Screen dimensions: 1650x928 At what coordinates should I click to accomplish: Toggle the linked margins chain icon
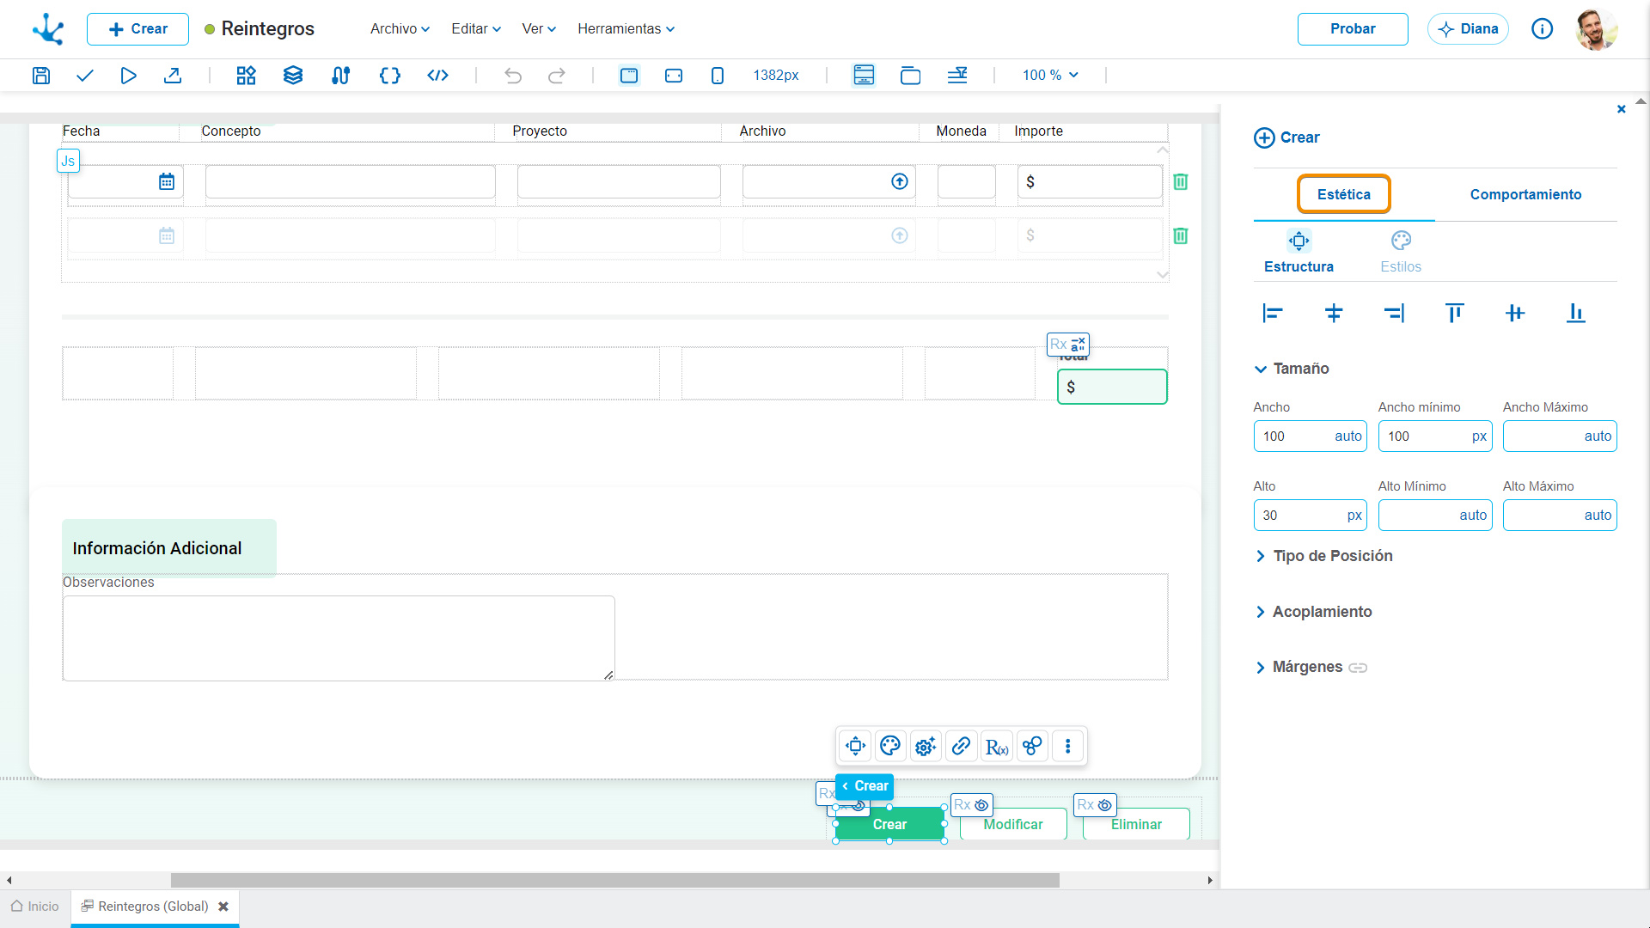click(x=1358, y=668)
